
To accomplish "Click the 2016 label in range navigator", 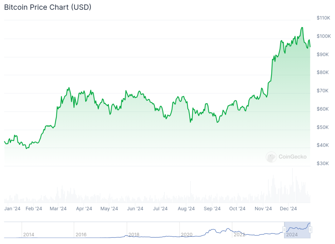I will pos(81,235).
